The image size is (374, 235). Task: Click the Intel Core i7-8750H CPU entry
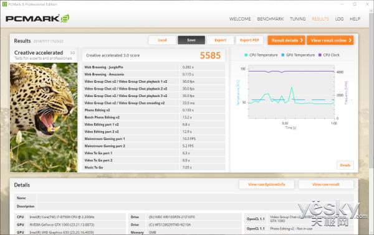[x=62, y=217]
